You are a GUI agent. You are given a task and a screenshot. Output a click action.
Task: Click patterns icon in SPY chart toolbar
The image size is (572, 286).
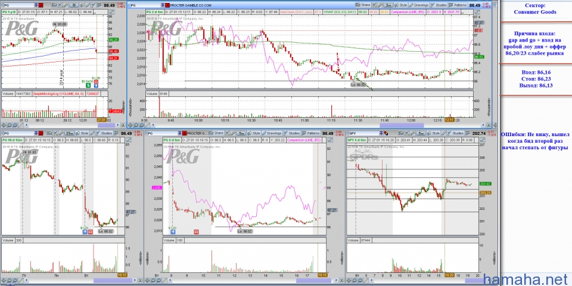(x=467, y=133)
